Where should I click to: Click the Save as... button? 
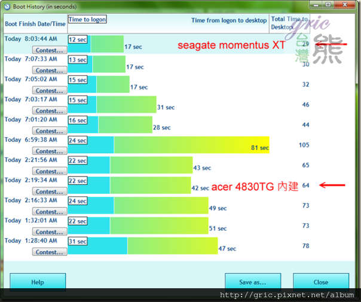pyautogui.click(x=253, y=281)
